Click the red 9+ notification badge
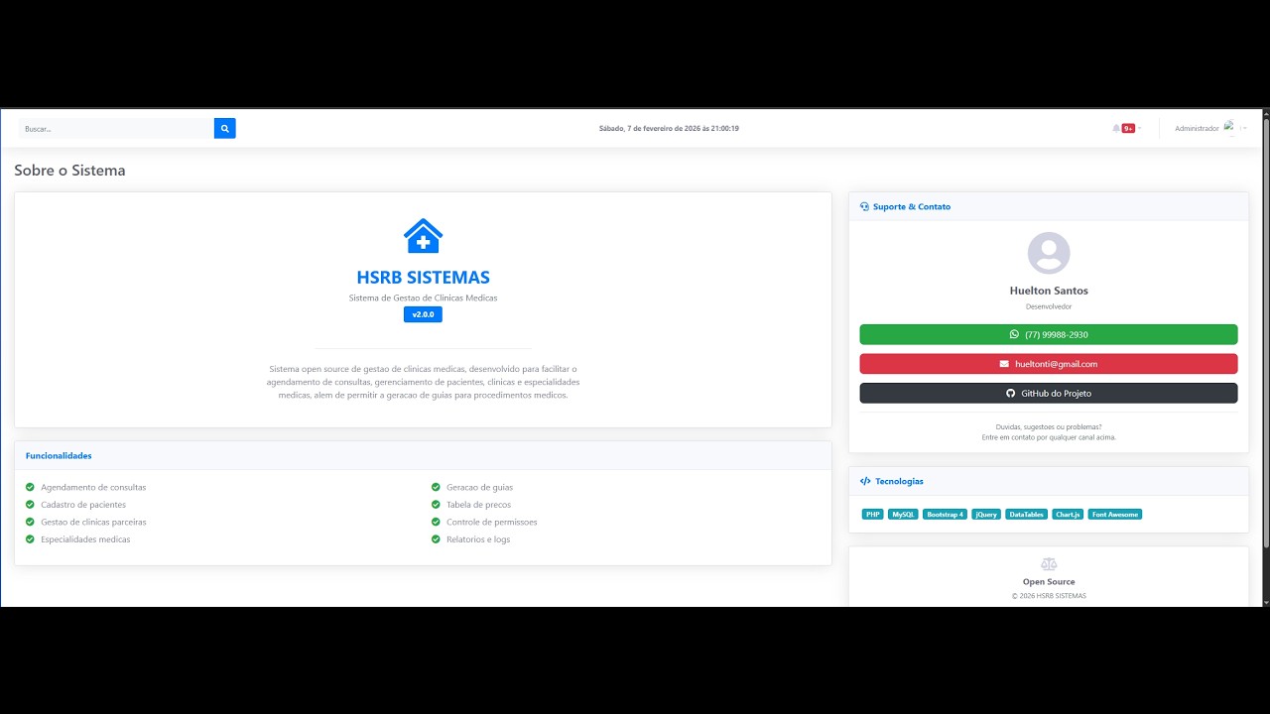Image resolution: width=1270 pixels, height=714 pixels. click(x=1128, y=128)
